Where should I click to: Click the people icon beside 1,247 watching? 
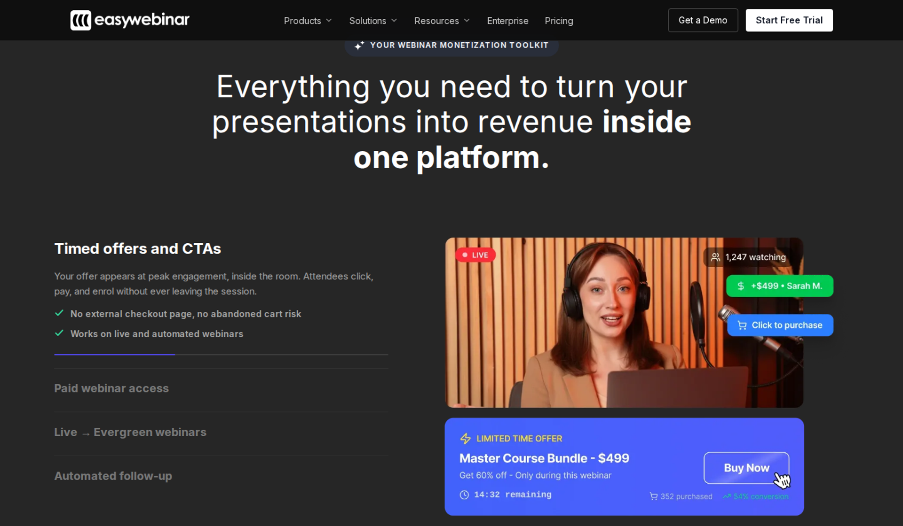point(715,257)
